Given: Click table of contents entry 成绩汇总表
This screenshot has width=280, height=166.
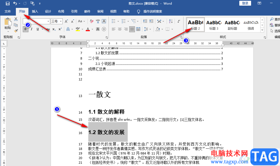Looking at the screenshot, I should coord(97,69).
